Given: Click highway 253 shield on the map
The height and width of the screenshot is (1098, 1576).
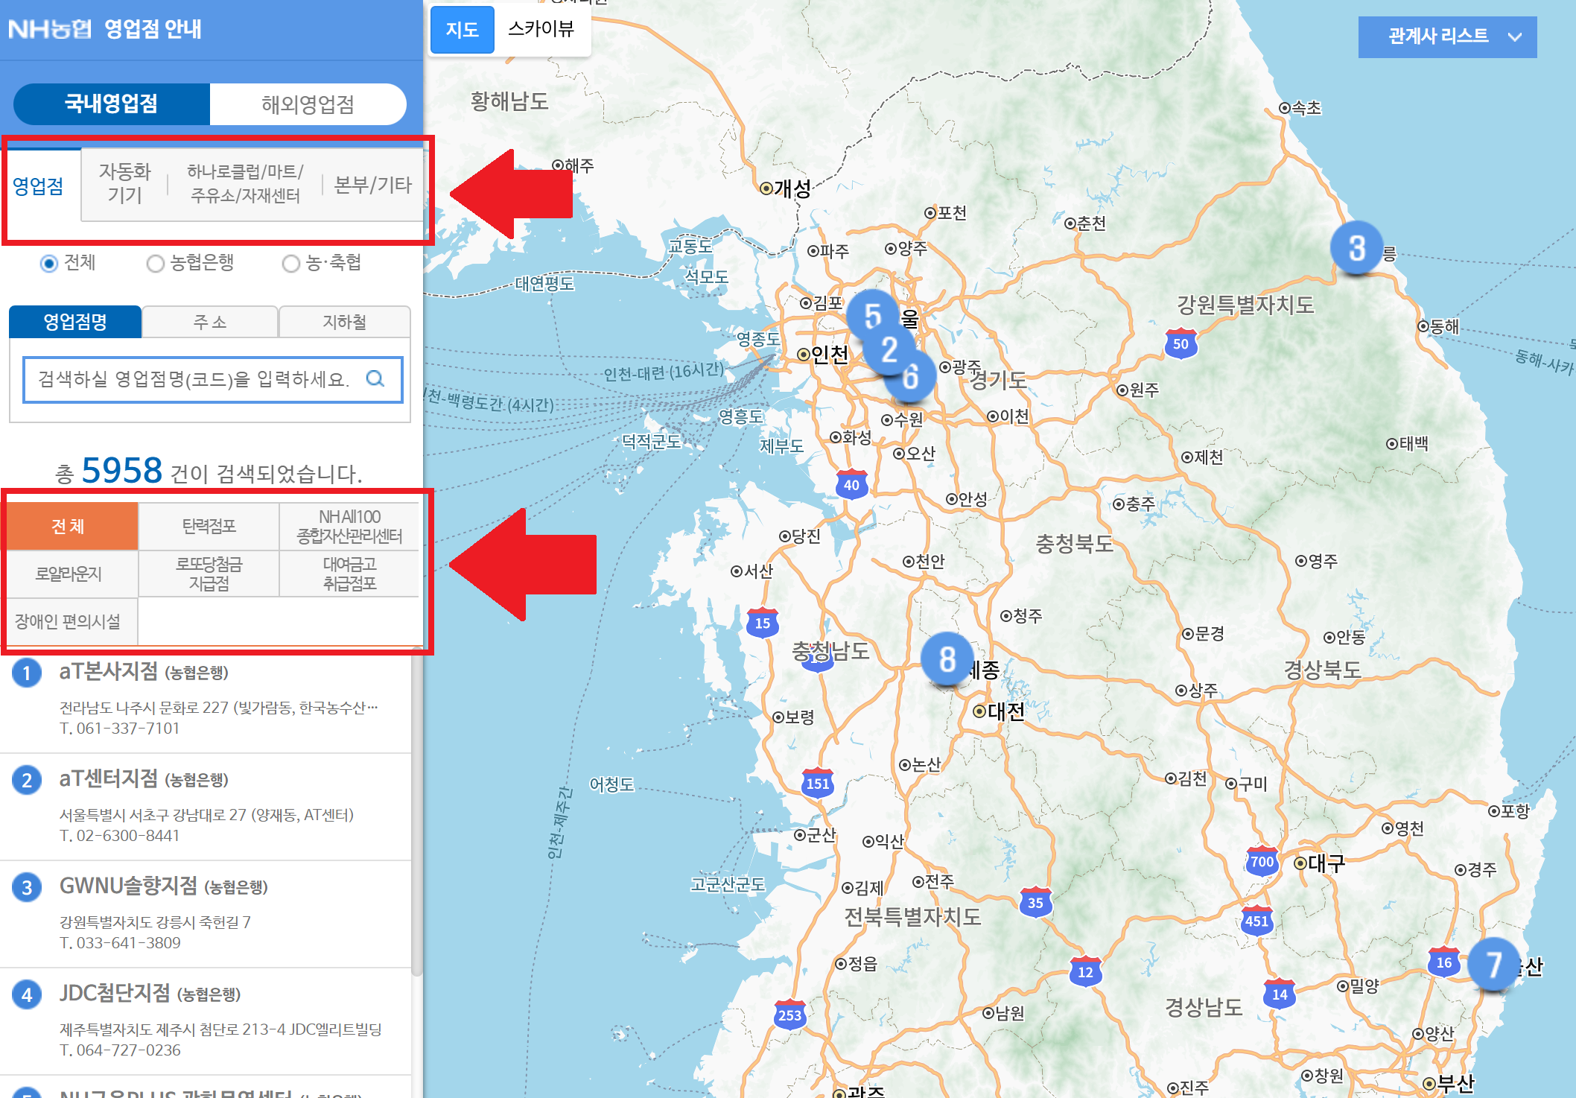Looking at the screenshot, I should [789, 1015].
